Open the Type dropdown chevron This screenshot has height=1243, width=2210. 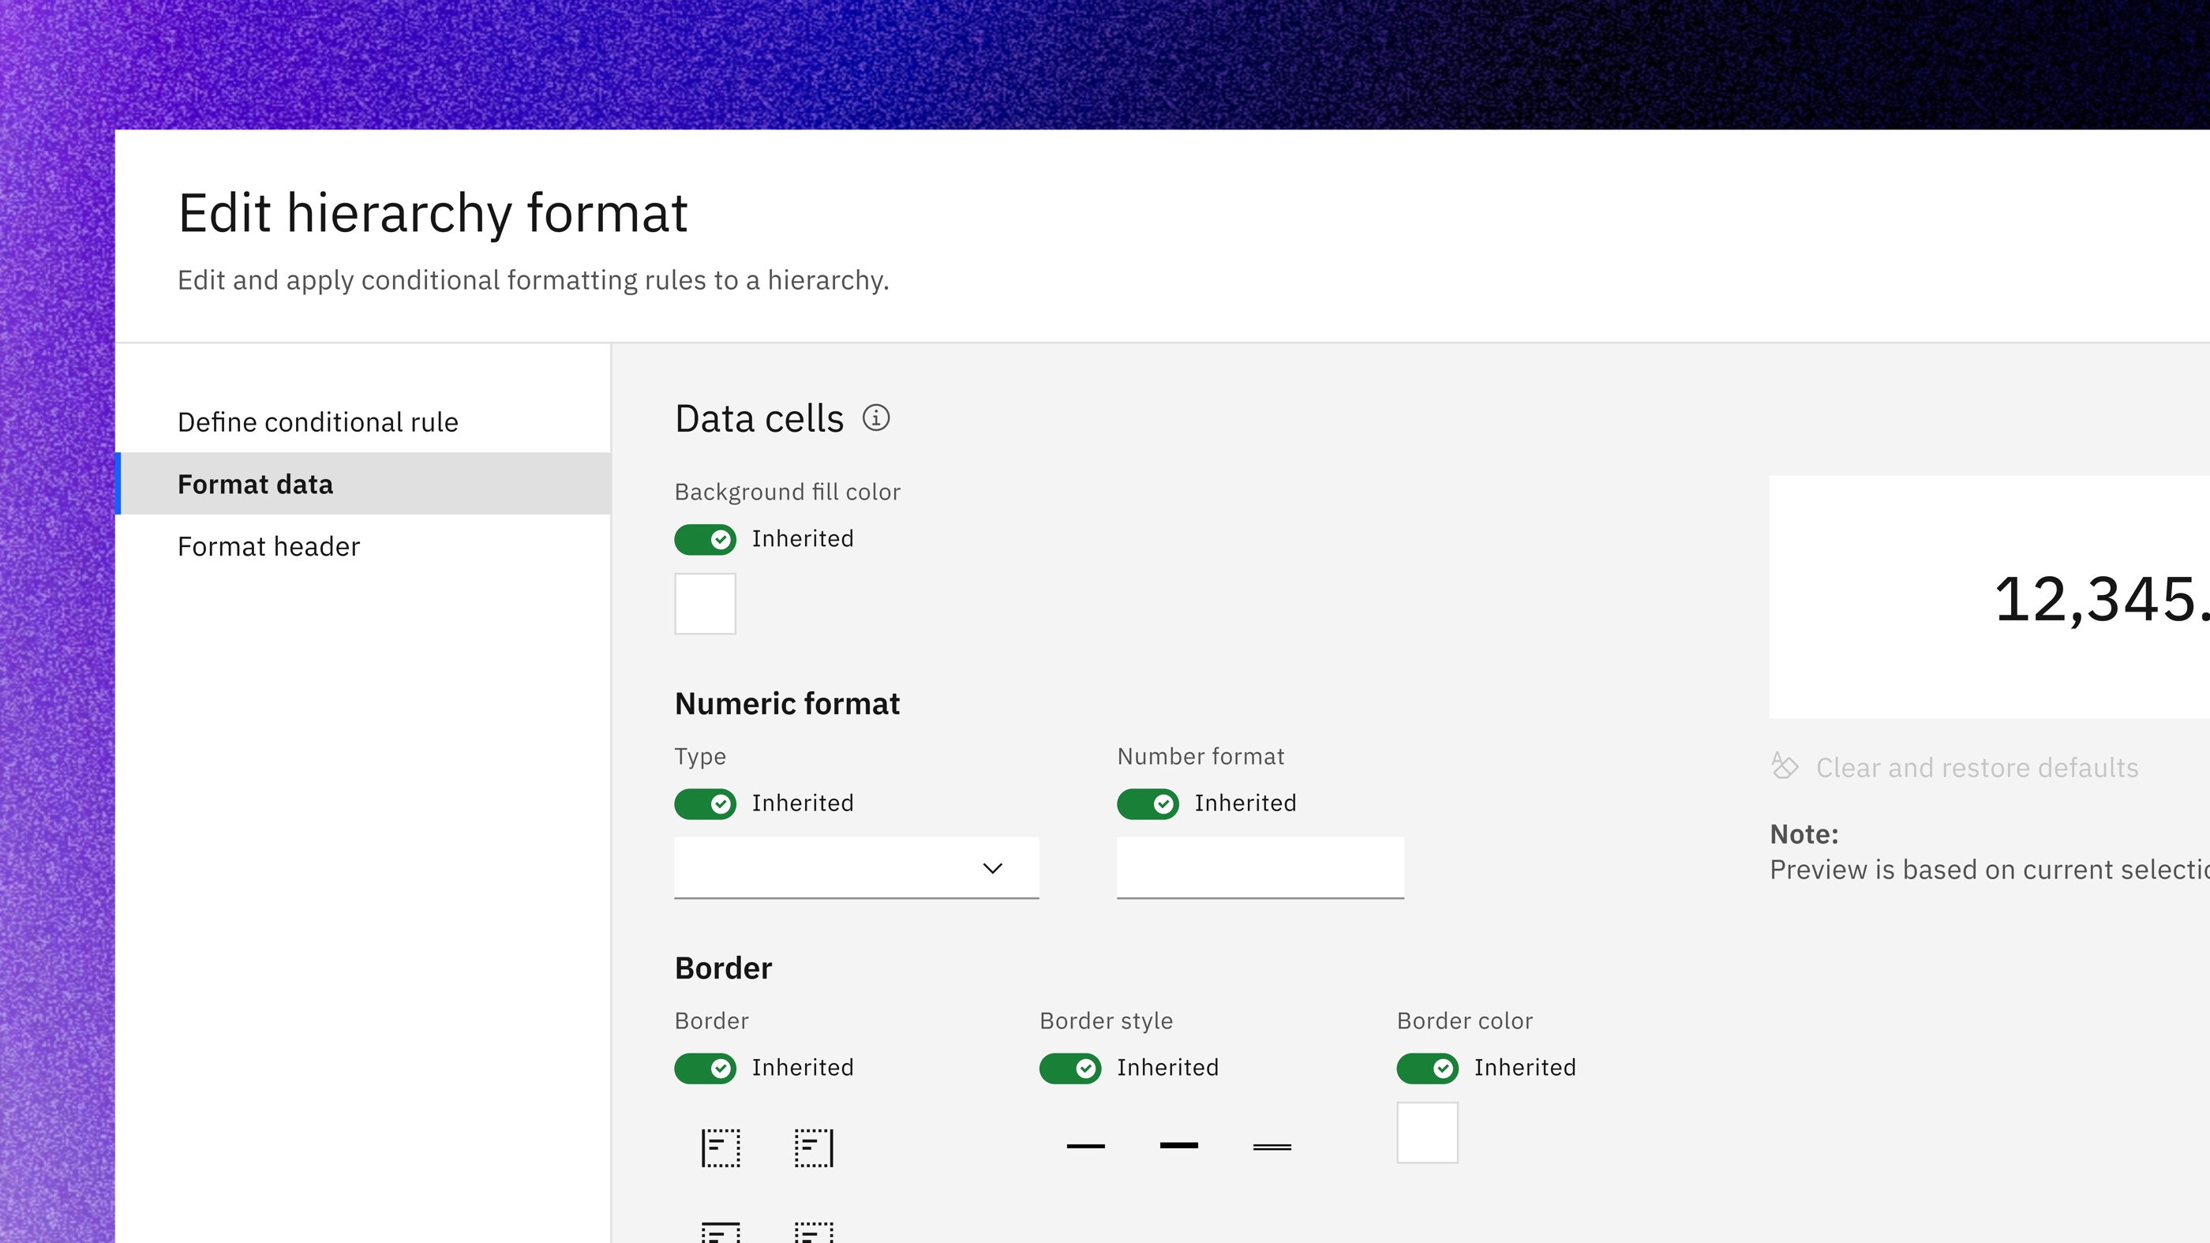pyautogui.click(x=993, y=868)
